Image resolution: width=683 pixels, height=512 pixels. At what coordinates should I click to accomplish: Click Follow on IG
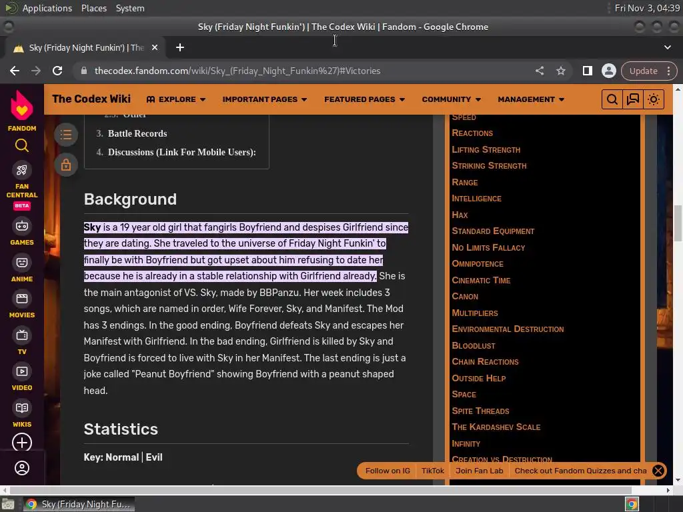tap(388, 471)
